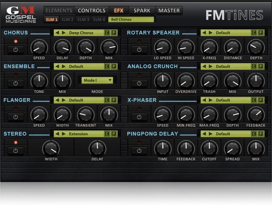The image size is (272, 206).
Task: Select next Stereo preset arrow
Action: [x=63, y=134]
